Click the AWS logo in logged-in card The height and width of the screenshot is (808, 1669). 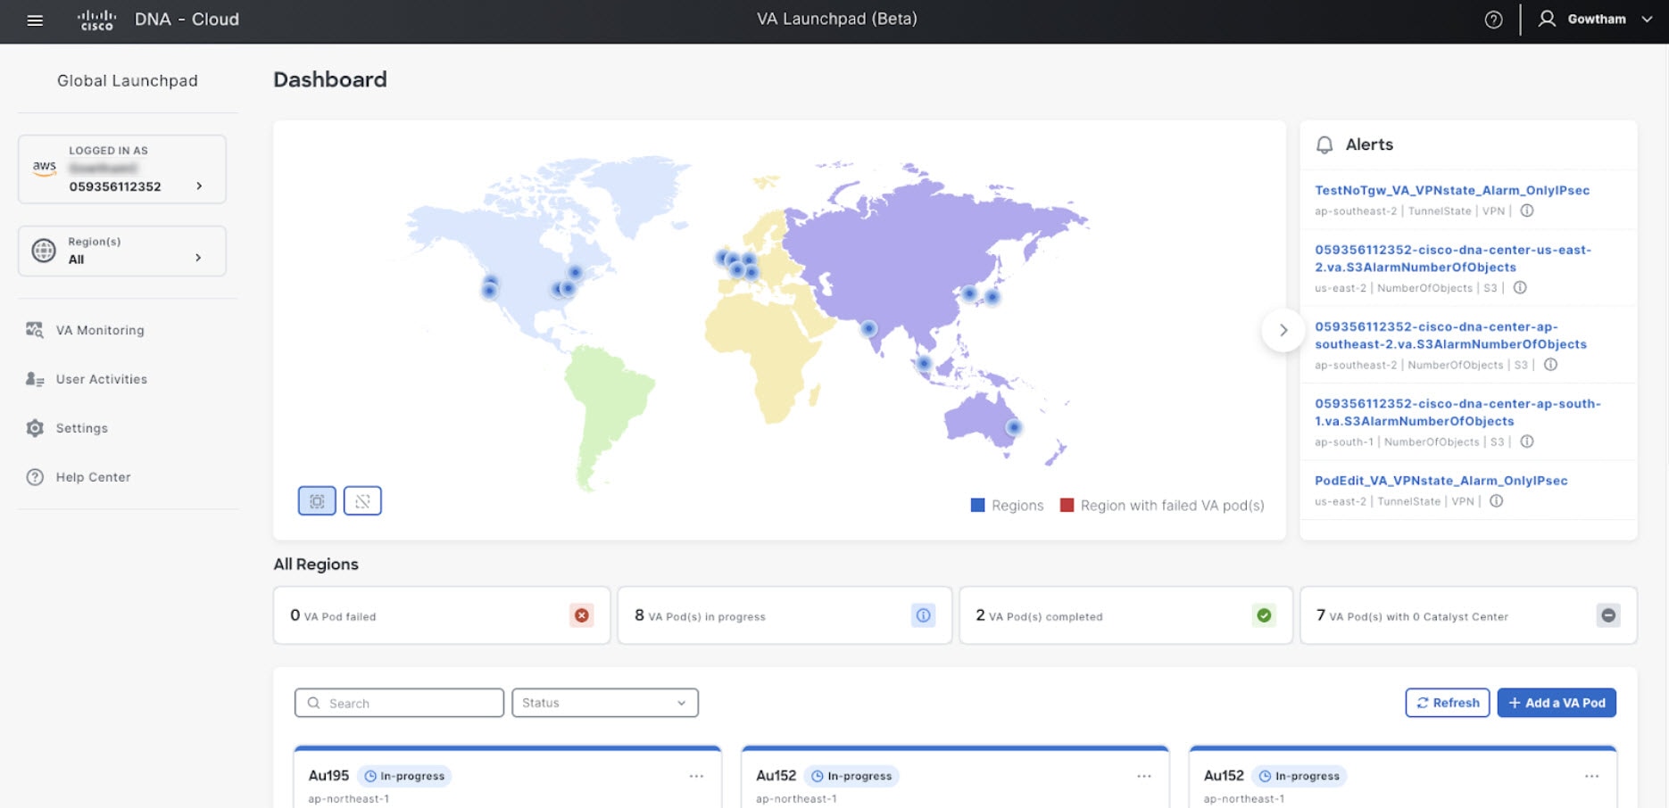(x=45, y=168)
